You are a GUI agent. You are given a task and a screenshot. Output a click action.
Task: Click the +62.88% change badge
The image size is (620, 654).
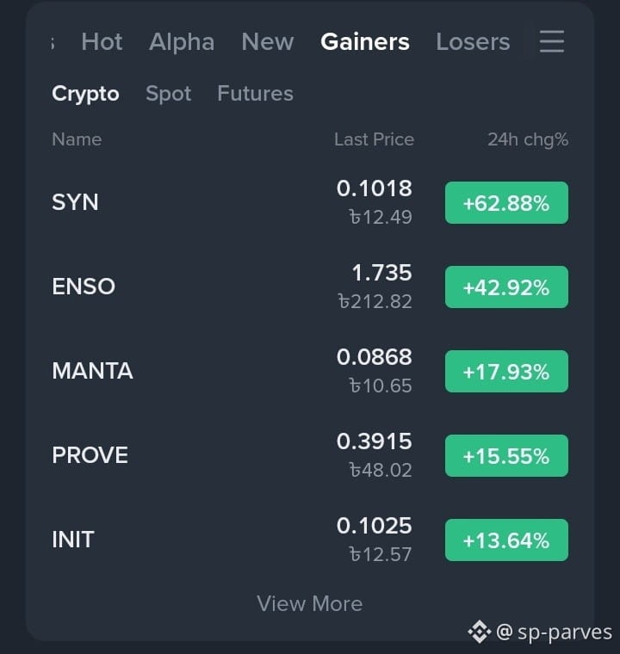pos(506,203)
